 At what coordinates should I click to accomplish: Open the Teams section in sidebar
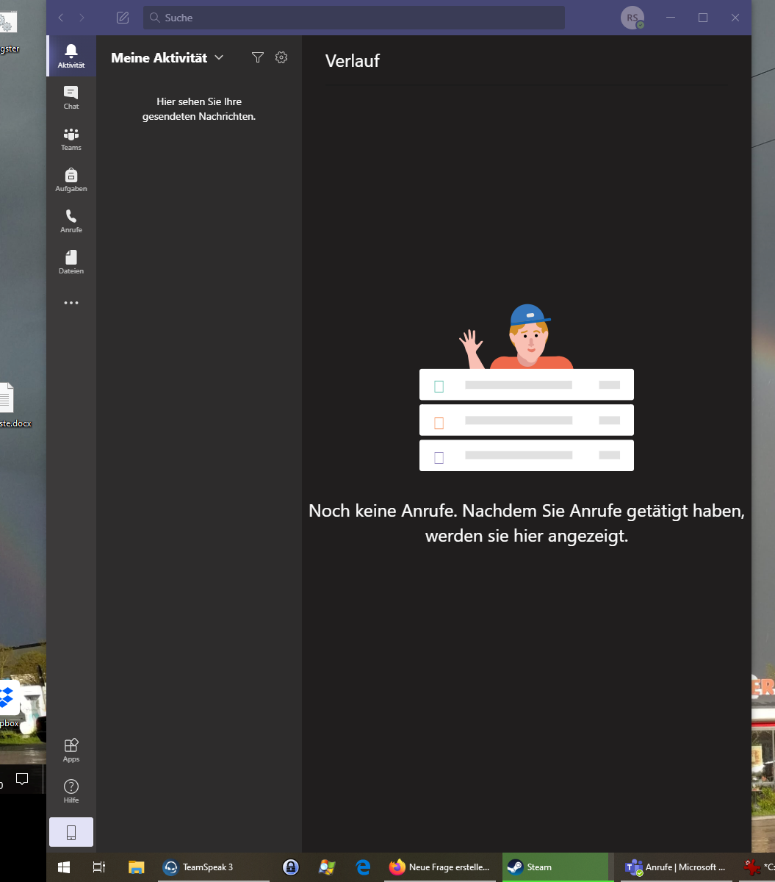[71, 138]
